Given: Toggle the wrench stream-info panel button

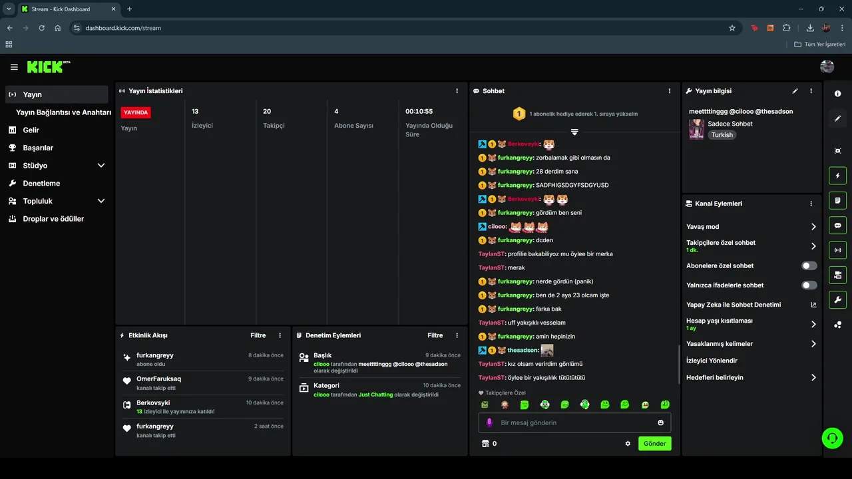Looking at the screenshot, I should click(x=837, y=299).
